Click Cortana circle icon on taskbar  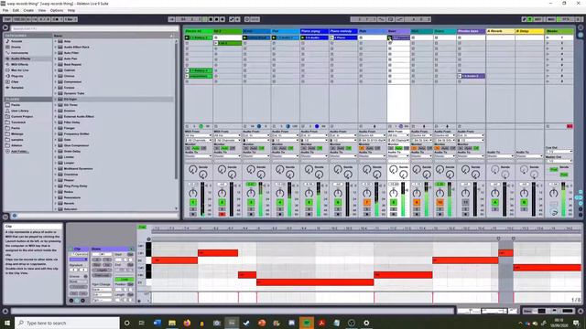pos(126,323)
